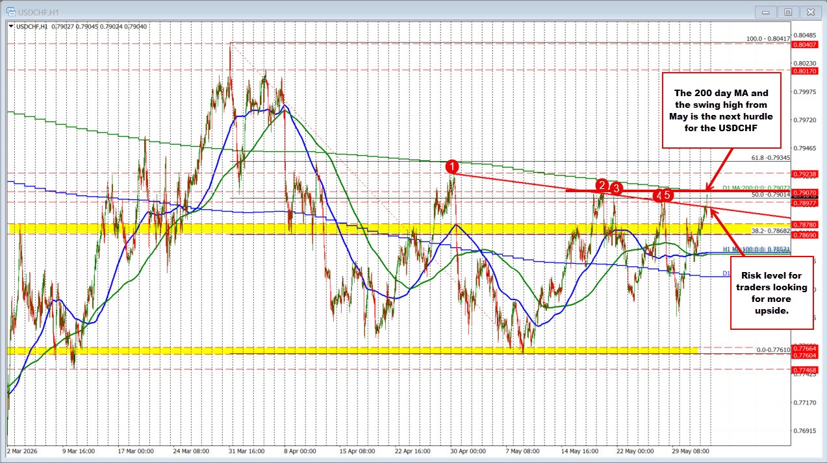Click the red 0.79070 price level label
Image resolution: width=827 pixels, height=463 pixels.
point(804,193)
